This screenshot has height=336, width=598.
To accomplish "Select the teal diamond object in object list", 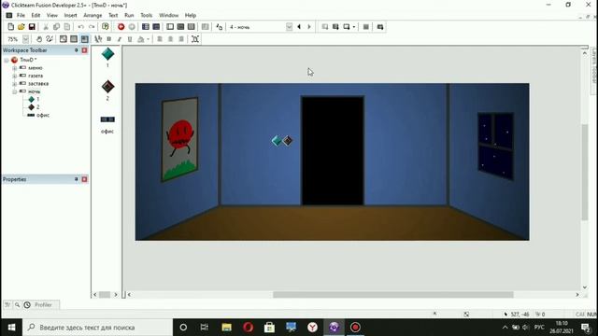I will tap(107, 54).
